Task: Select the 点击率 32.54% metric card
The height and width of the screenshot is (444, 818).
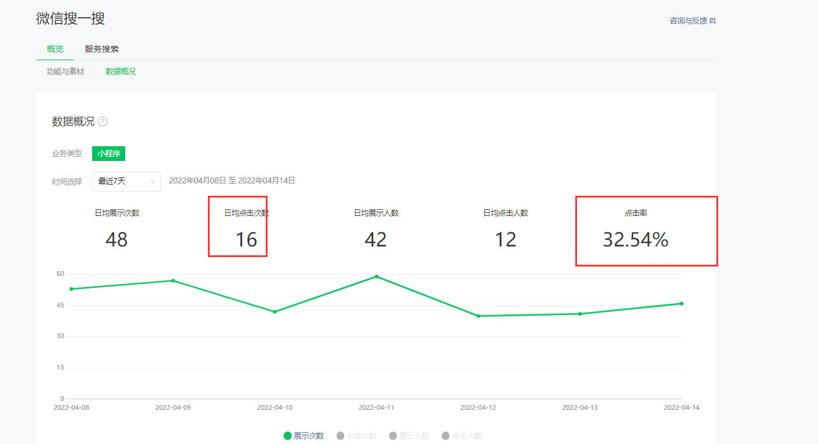Action: pyautogui.click(x=636, y=229)
